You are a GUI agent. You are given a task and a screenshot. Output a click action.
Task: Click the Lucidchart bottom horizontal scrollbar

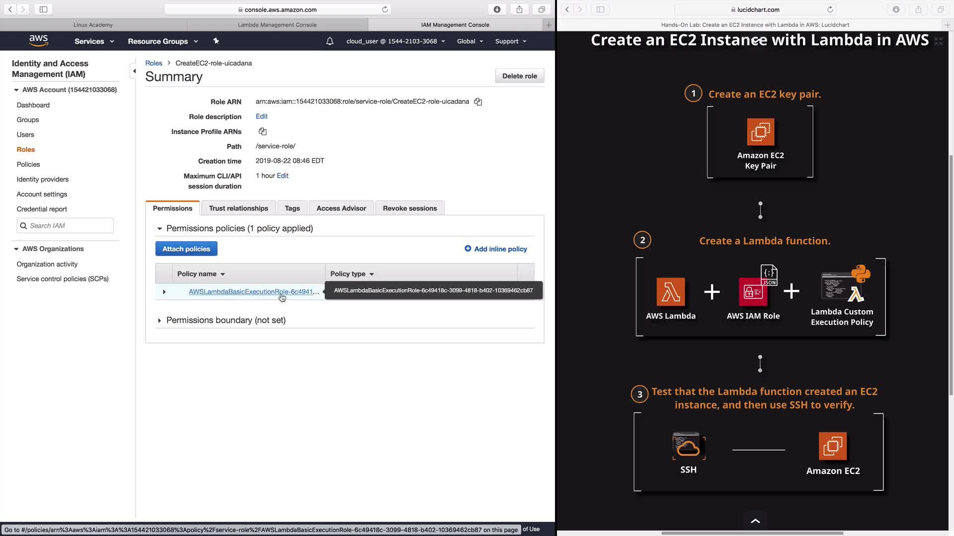coord(752,533)
